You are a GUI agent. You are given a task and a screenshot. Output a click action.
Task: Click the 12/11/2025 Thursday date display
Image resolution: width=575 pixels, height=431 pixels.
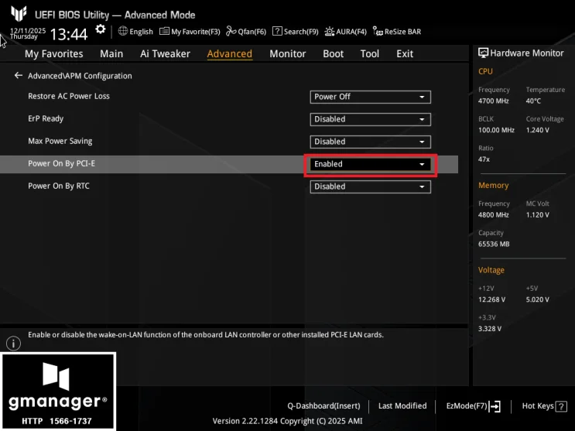pos(28,33)
